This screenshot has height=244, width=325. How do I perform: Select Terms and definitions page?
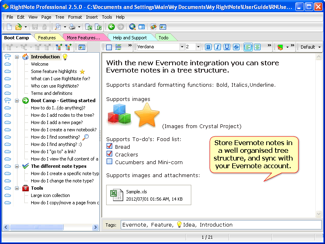[x=51, y=93]
